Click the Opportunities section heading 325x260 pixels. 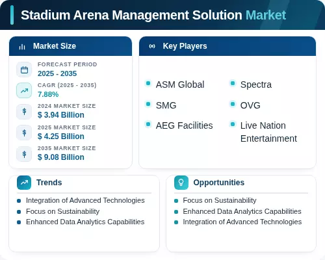219,183
